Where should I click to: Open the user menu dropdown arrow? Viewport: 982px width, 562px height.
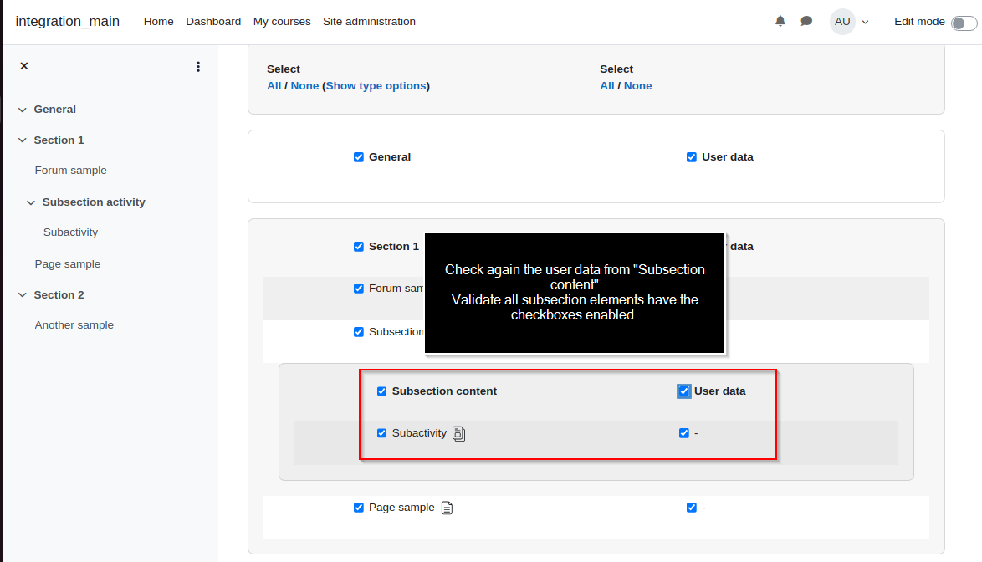(x=865, y=22)
